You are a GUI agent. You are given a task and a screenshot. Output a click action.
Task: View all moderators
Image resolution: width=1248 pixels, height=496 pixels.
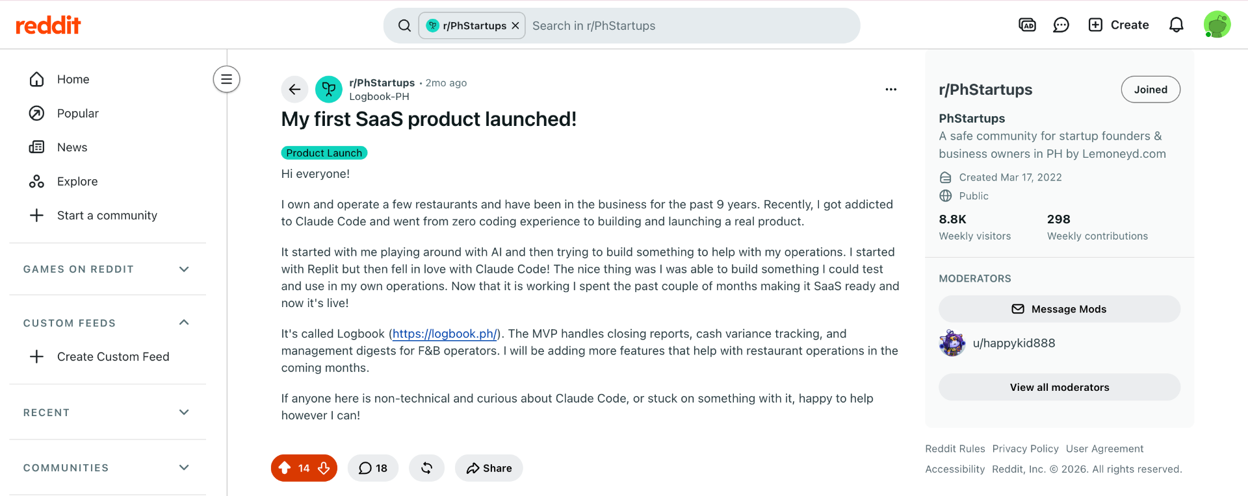(1059, 388)
